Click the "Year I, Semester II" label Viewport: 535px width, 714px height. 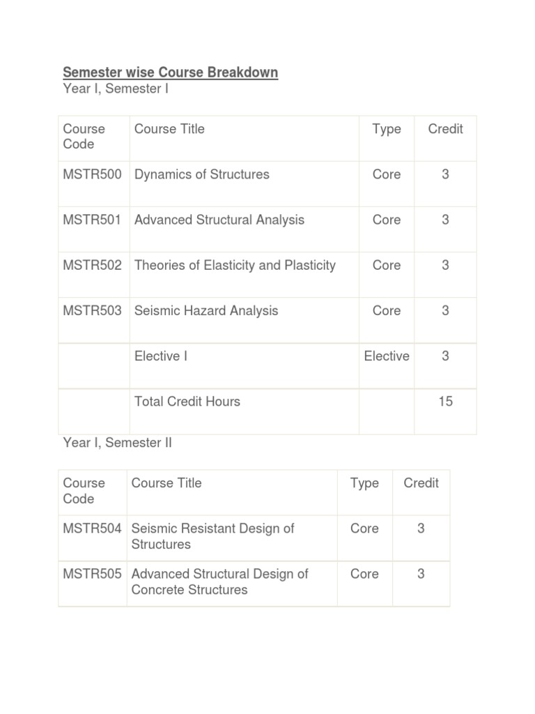(117, 443)
